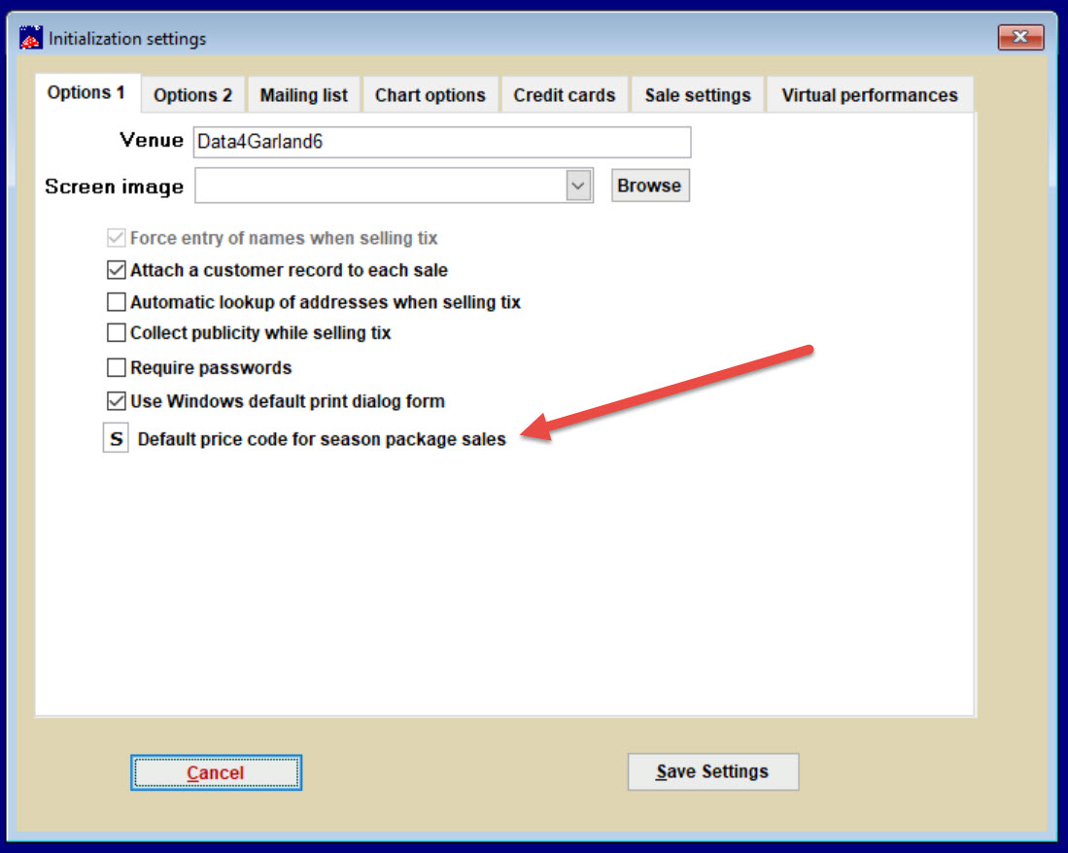Click the 'Initialization settings' window title
This screenshot has width=1068, height=853.
coord(127,39)
